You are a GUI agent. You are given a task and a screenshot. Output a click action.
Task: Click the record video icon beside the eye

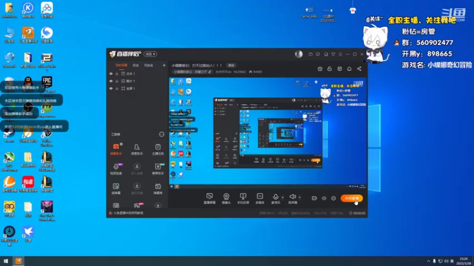pyautogui.click(x=314, y=198)
